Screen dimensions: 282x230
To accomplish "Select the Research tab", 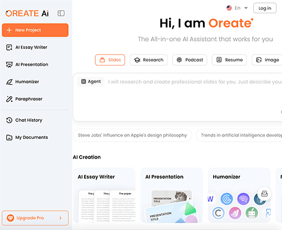I will [x=148, y=60].
